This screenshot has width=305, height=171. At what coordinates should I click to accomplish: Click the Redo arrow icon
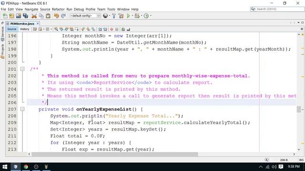63,16
